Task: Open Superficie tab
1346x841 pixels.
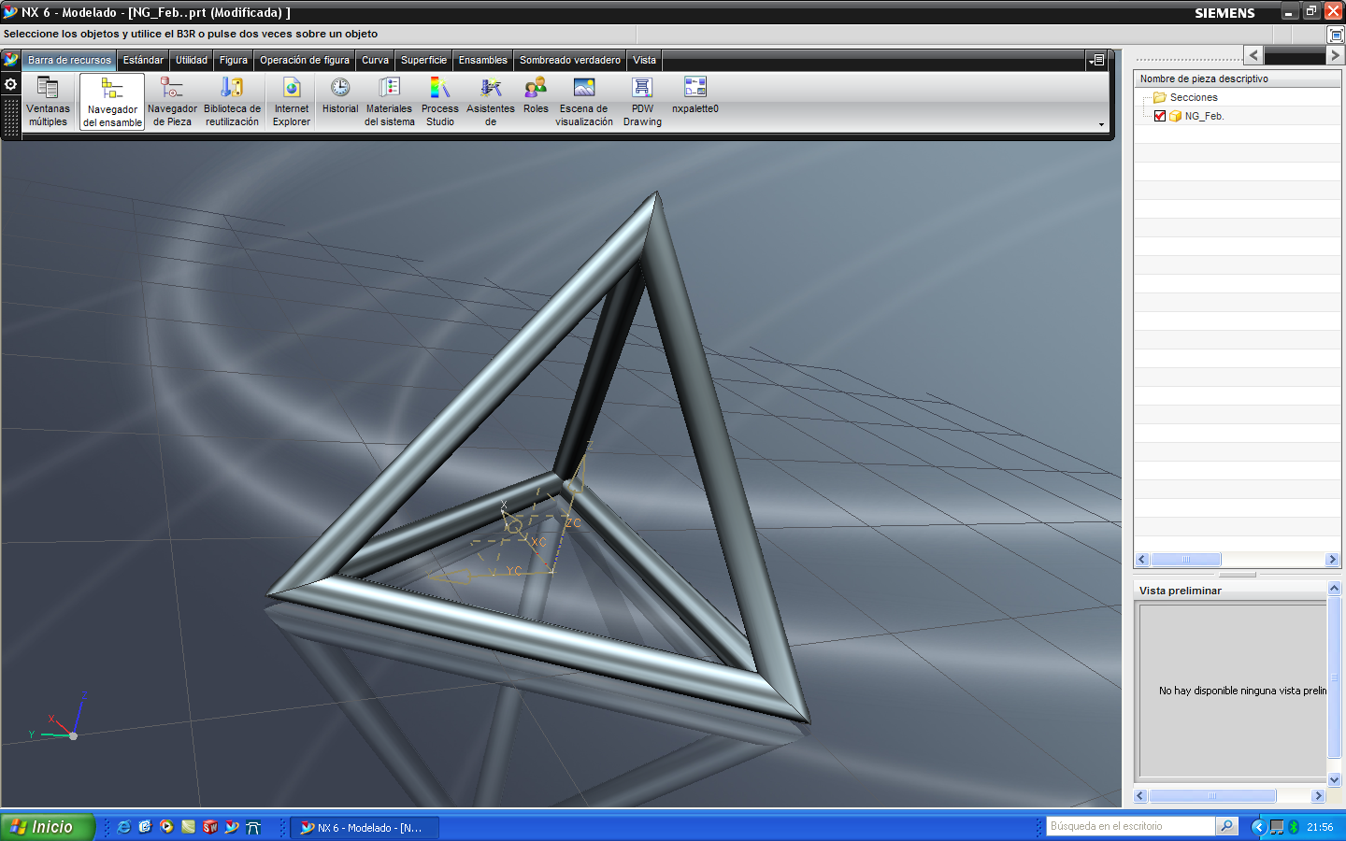Action: coord(423,60)
